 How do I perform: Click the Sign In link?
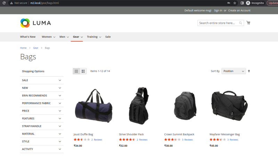click(218, 10)
